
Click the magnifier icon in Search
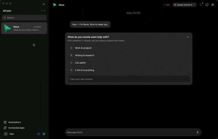(x=5, y=18)
